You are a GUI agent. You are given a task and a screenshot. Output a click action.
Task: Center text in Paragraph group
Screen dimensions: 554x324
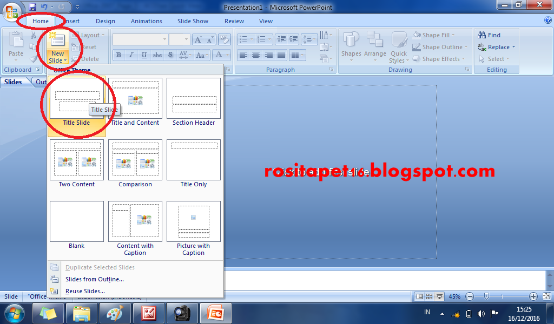[x=256, y=55]
